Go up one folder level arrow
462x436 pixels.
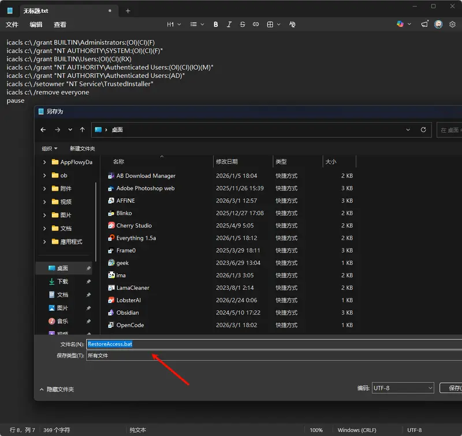point(83,130)
